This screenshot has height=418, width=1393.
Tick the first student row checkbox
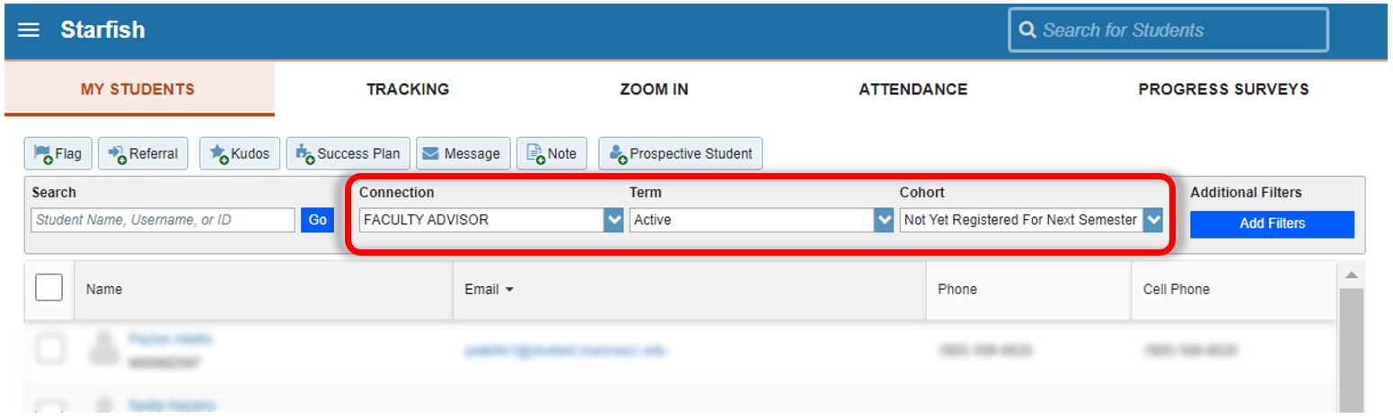[x=49, y=349]
